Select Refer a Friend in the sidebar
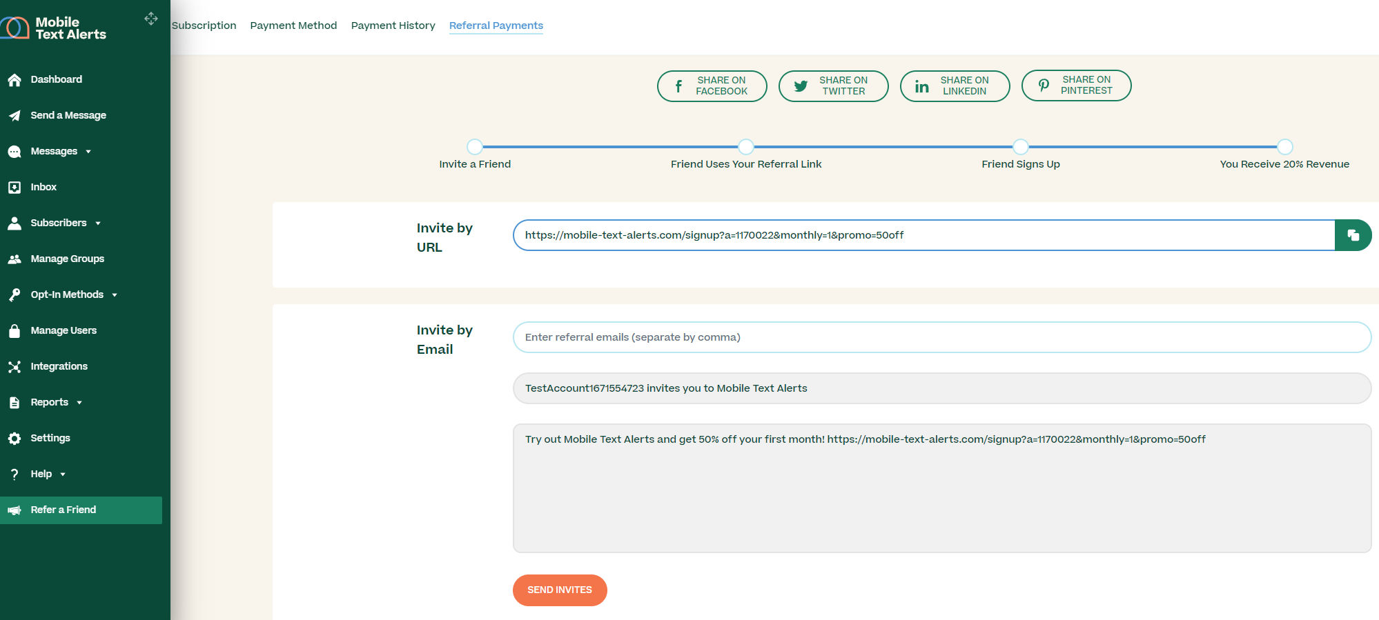Image resolution: width=1379 pixels, height=620 pixels. (x=81, y=510)
